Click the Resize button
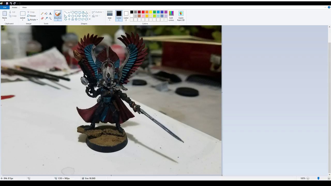 point(31,16)
